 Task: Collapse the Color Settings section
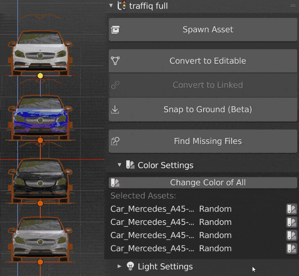click(x=120, y=165)
